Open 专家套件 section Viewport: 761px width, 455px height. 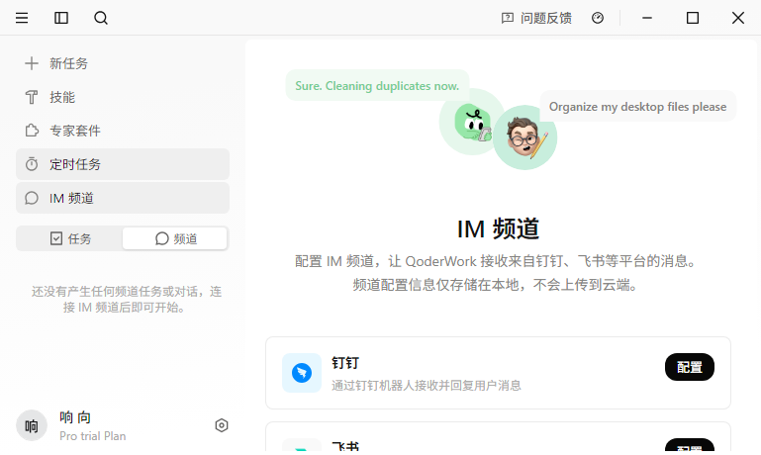tap(123, 131)
